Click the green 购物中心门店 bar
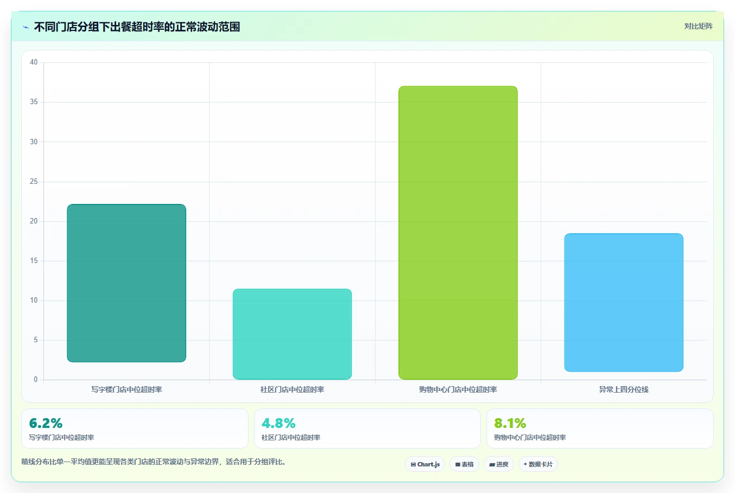The height and width of the screenshot is (493, 735). (458, 233)
